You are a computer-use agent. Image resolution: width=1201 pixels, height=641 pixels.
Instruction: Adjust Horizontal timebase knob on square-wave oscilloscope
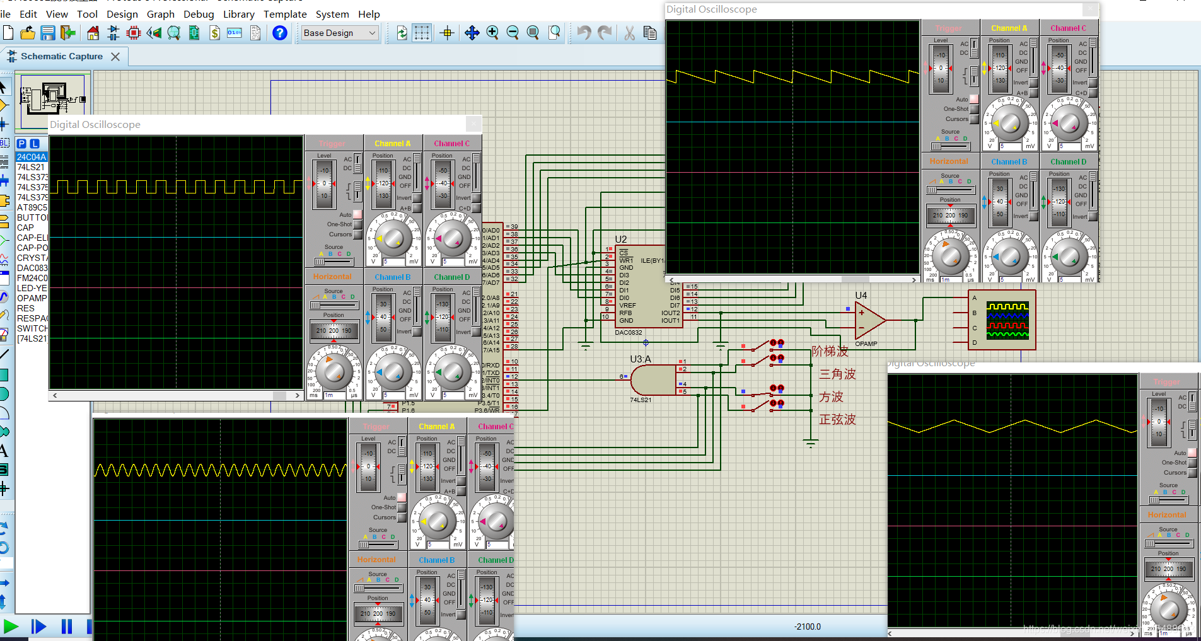click(x=334, y=371)
